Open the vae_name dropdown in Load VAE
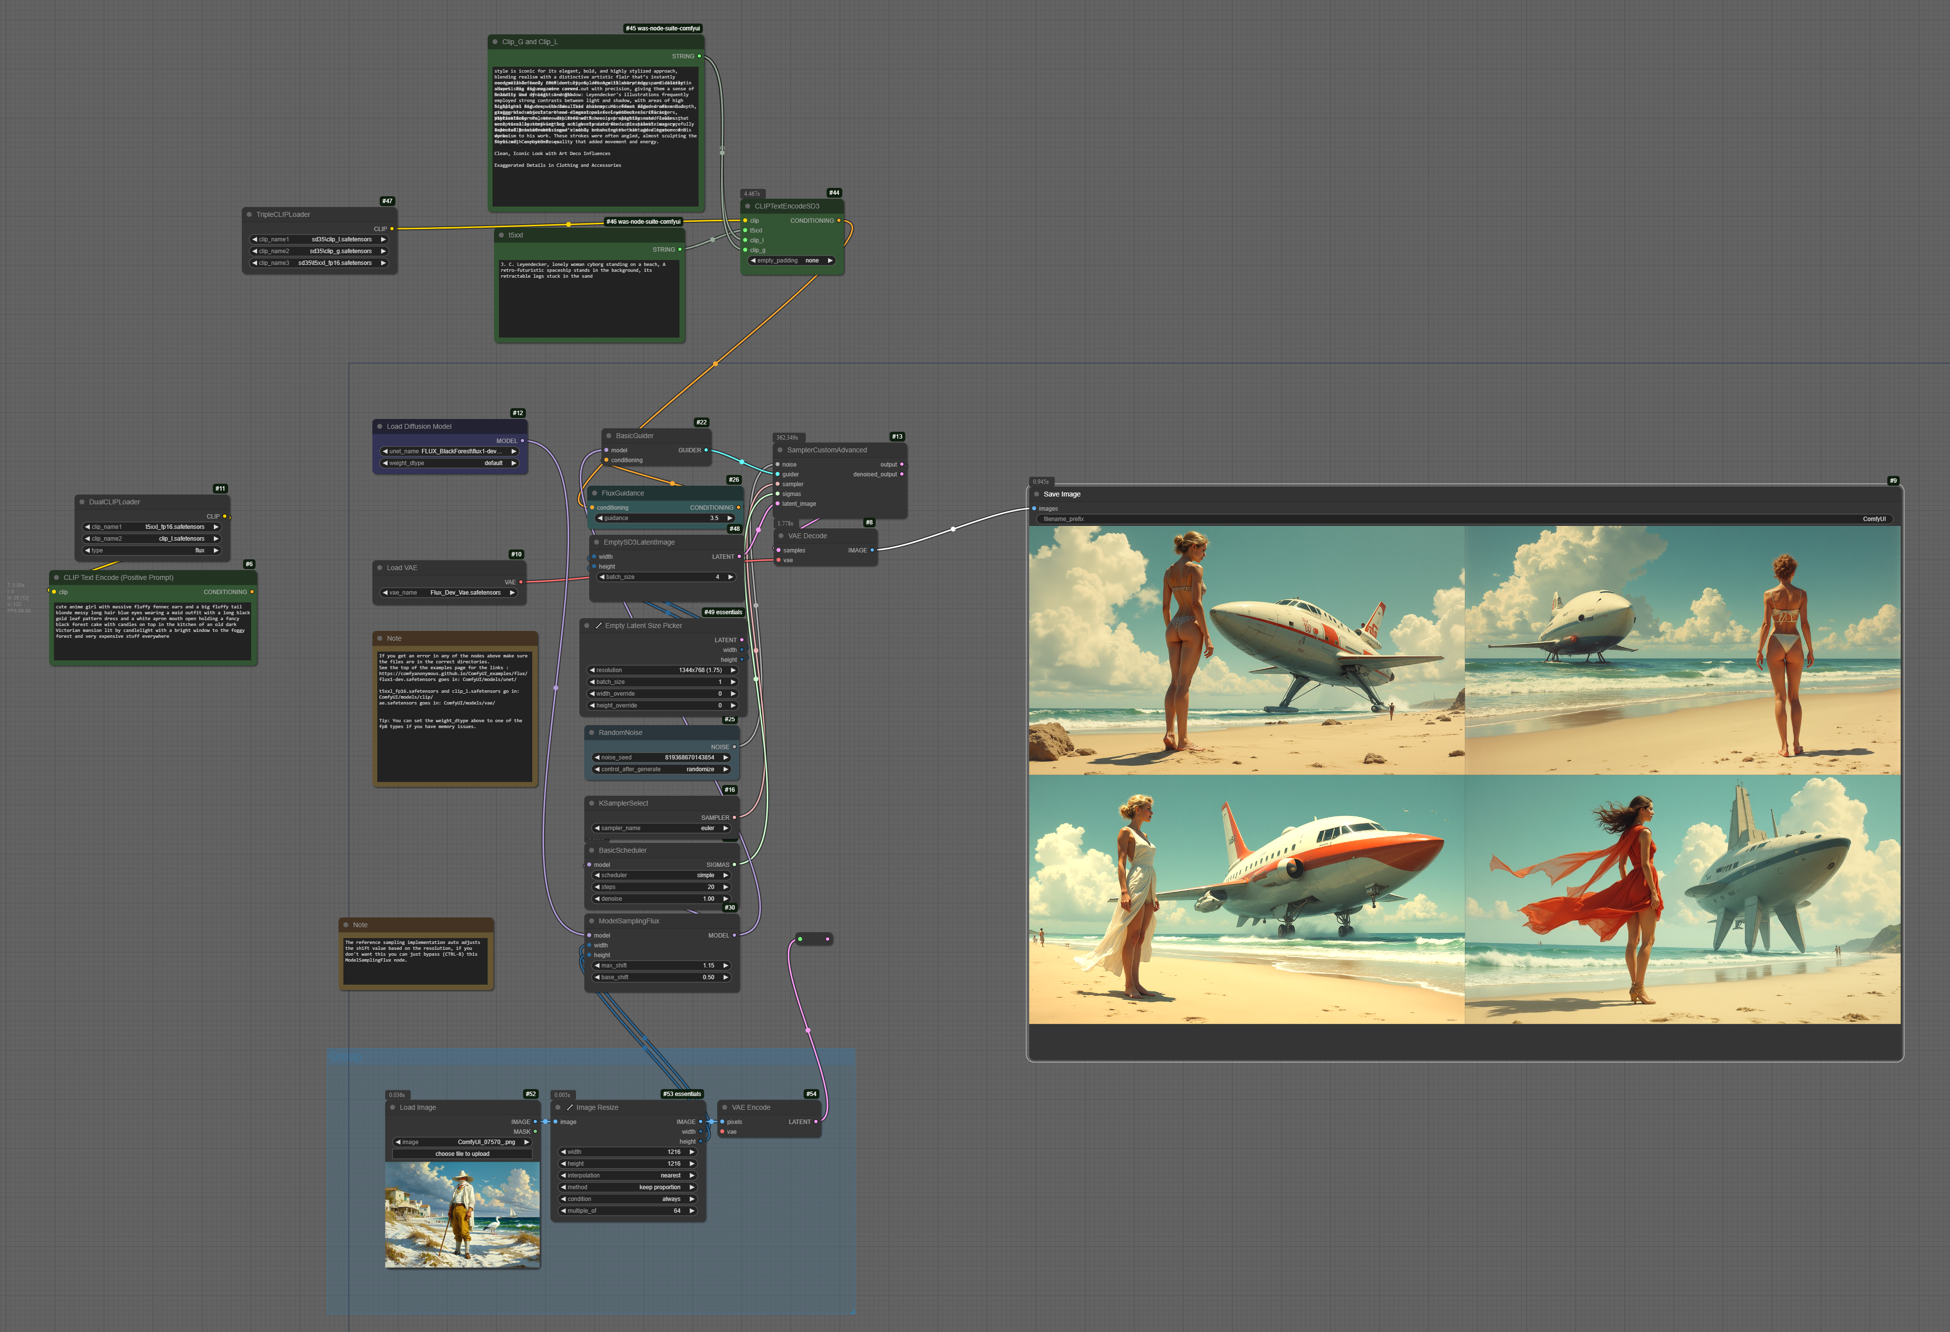Screen dimensions: 1950x1332 pyautogui.click(x=449, y=594)
